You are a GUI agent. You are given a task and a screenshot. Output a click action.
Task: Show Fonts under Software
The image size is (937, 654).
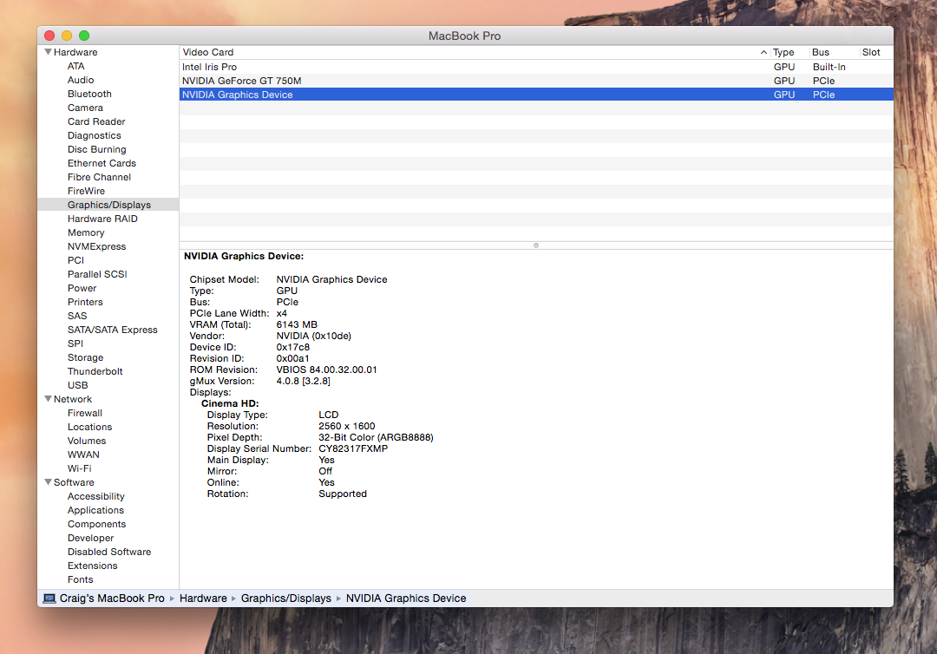click(81, 579)
